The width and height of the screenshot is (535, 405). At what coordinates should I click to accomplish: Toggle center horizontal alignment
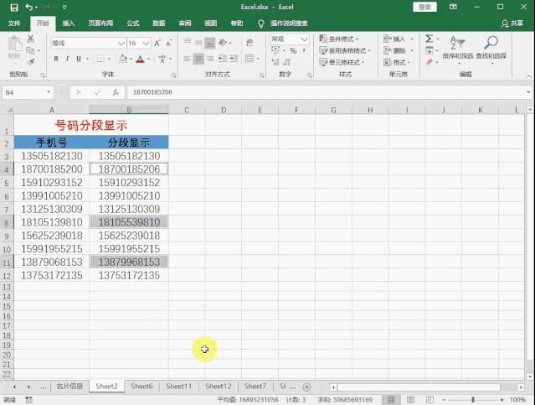click(x=198, y=59)
